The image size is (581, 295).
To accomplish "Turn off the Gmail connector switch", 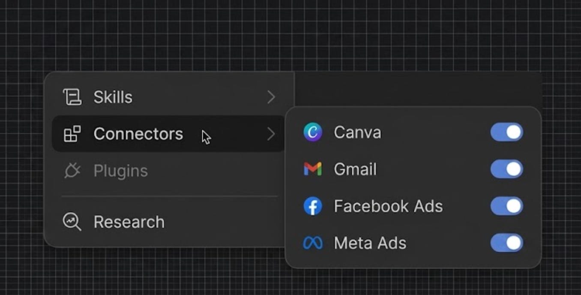I will click(507, 169).
